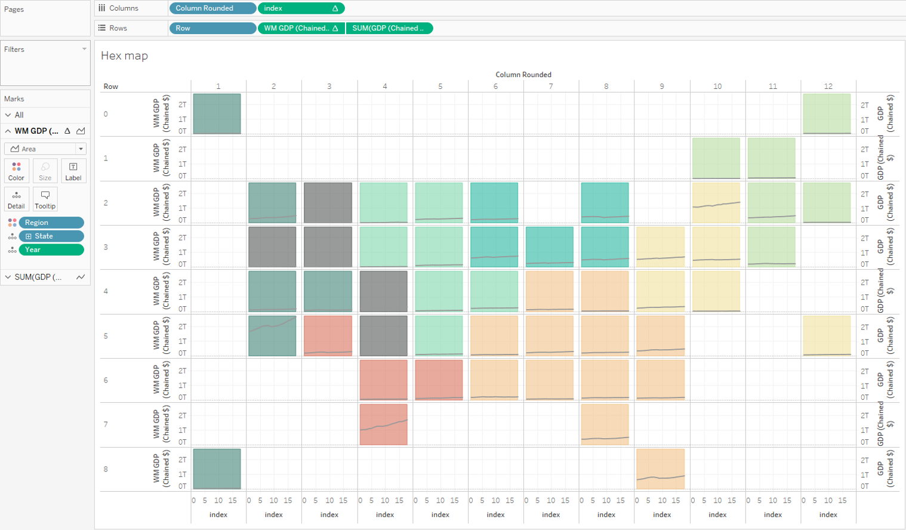Open the Filters shelf dropdown arrow
This screenshot has width=906, height=530.
coord(84,49)
